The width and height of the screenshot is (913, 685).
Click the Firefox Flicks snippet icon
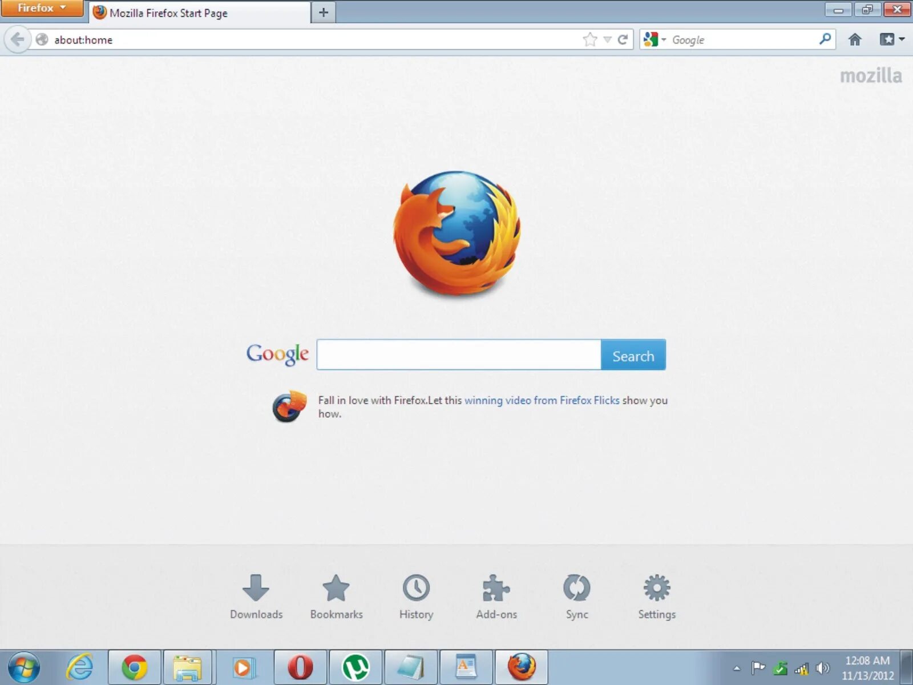coord(289,406)
